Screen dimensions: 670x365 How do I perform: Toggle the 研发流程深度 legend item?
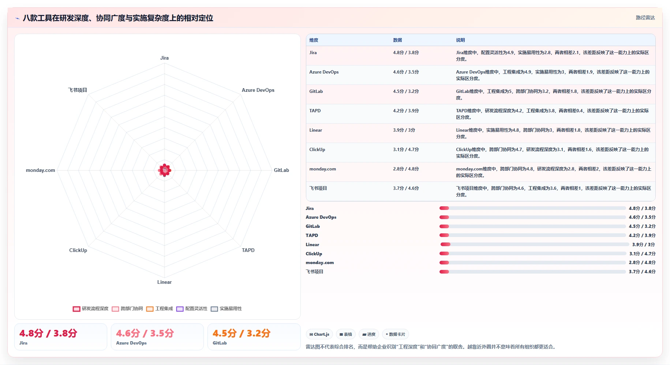[91, 309]
